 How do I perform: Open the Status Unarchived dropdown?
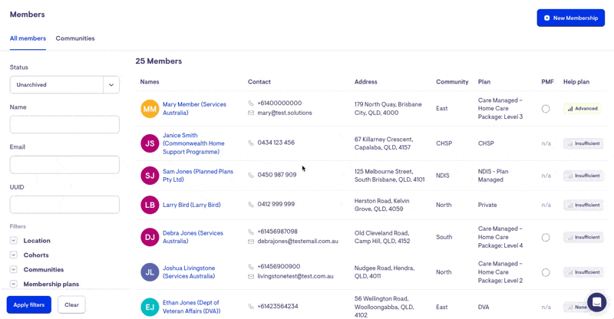64,85
